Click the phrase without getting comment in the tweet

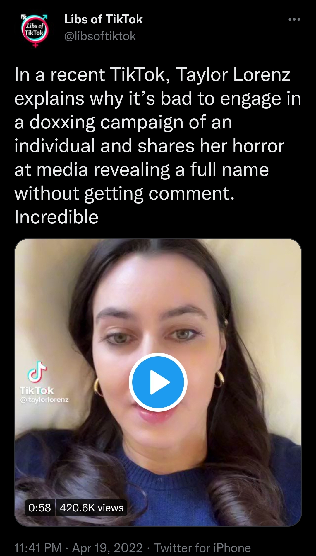[124, 194]
